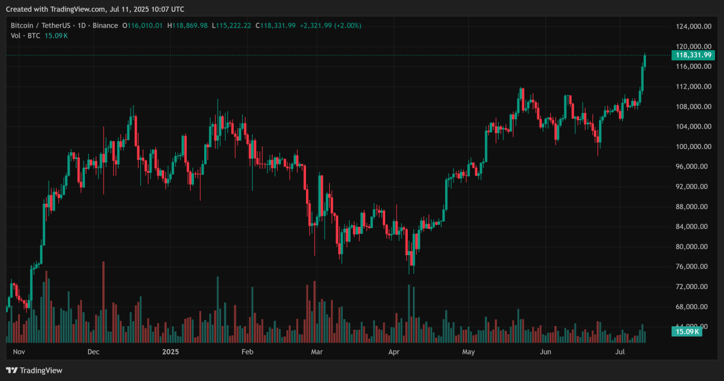Click the latest green candle at chart peak
This screenshot has height=381, width=724.
[645, 60]
